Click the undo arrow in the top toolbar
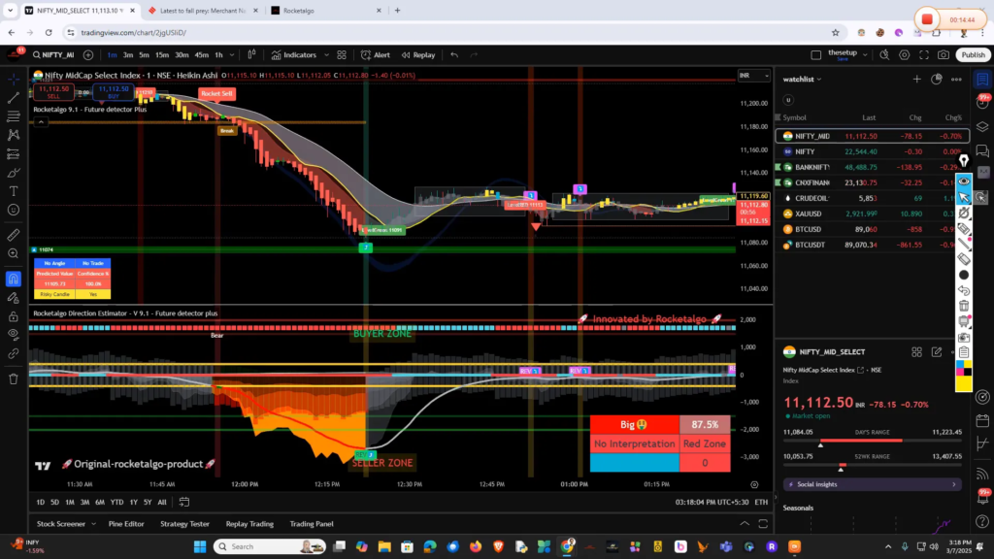Screen dimensions: 994x559 [455, 55]
